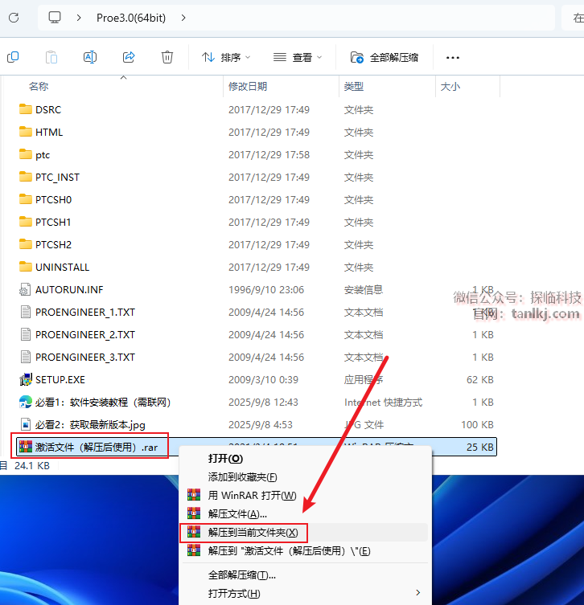Select the 激活文件（解压后使用）.rar archive icon
Viewport: 584px width, 605px height.
pyautogui.click(x=26, y=447)
